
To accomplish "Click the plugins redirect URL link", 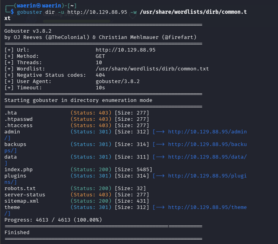I will [x=207, y=176].
